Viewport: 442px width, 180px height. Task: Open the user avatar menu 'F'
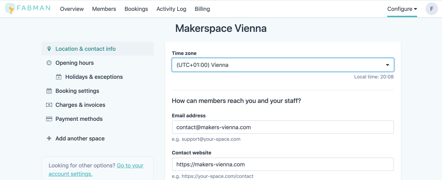431,9
